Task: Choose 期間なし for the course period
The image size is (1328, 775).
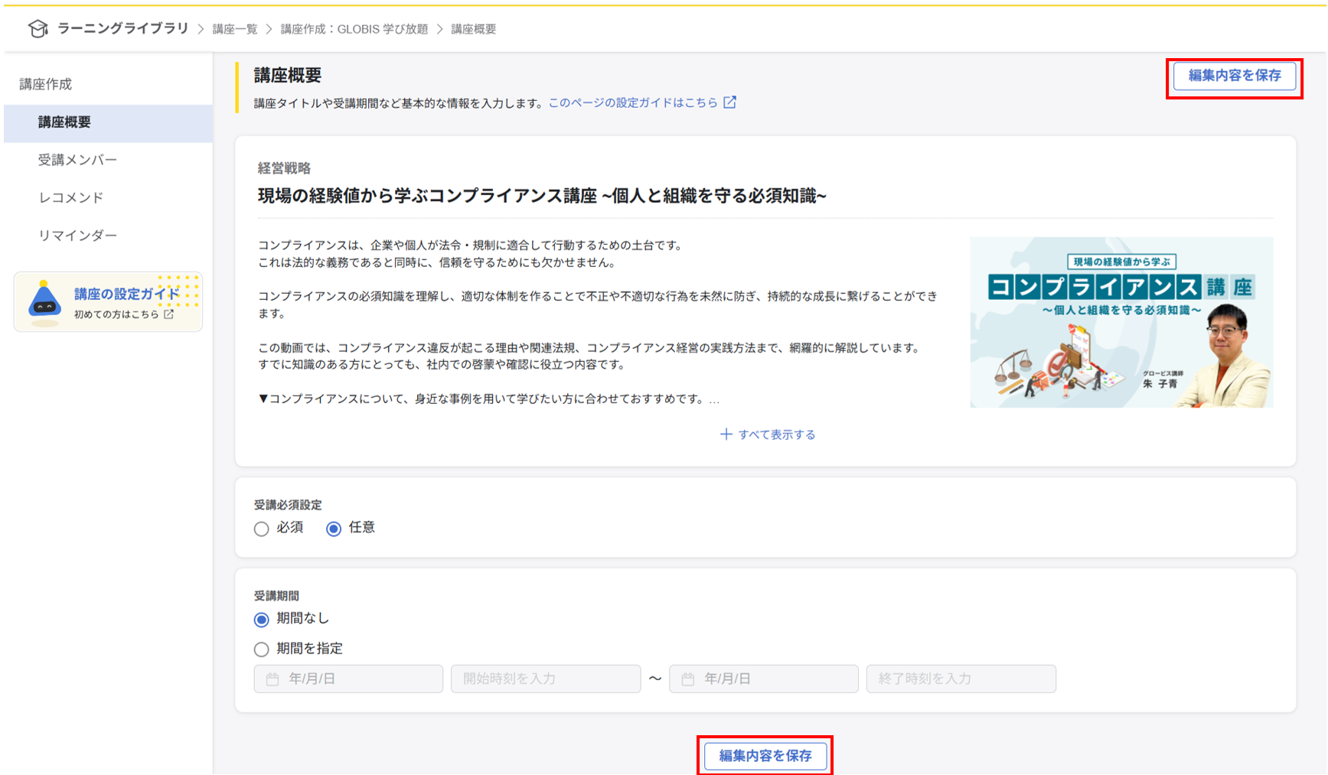Action: (x=262, y=619)
